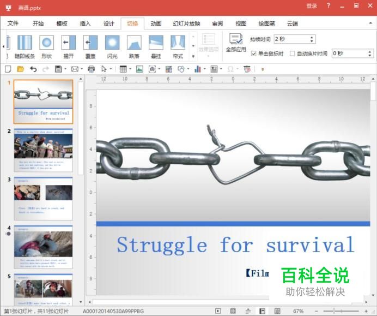
Task: Click the new blank document icon
Action: 8,69
